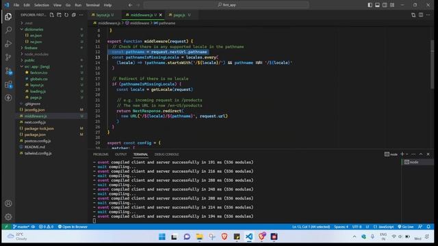
Task: Expand the .next folder
Action: click(x=52, y=23)
